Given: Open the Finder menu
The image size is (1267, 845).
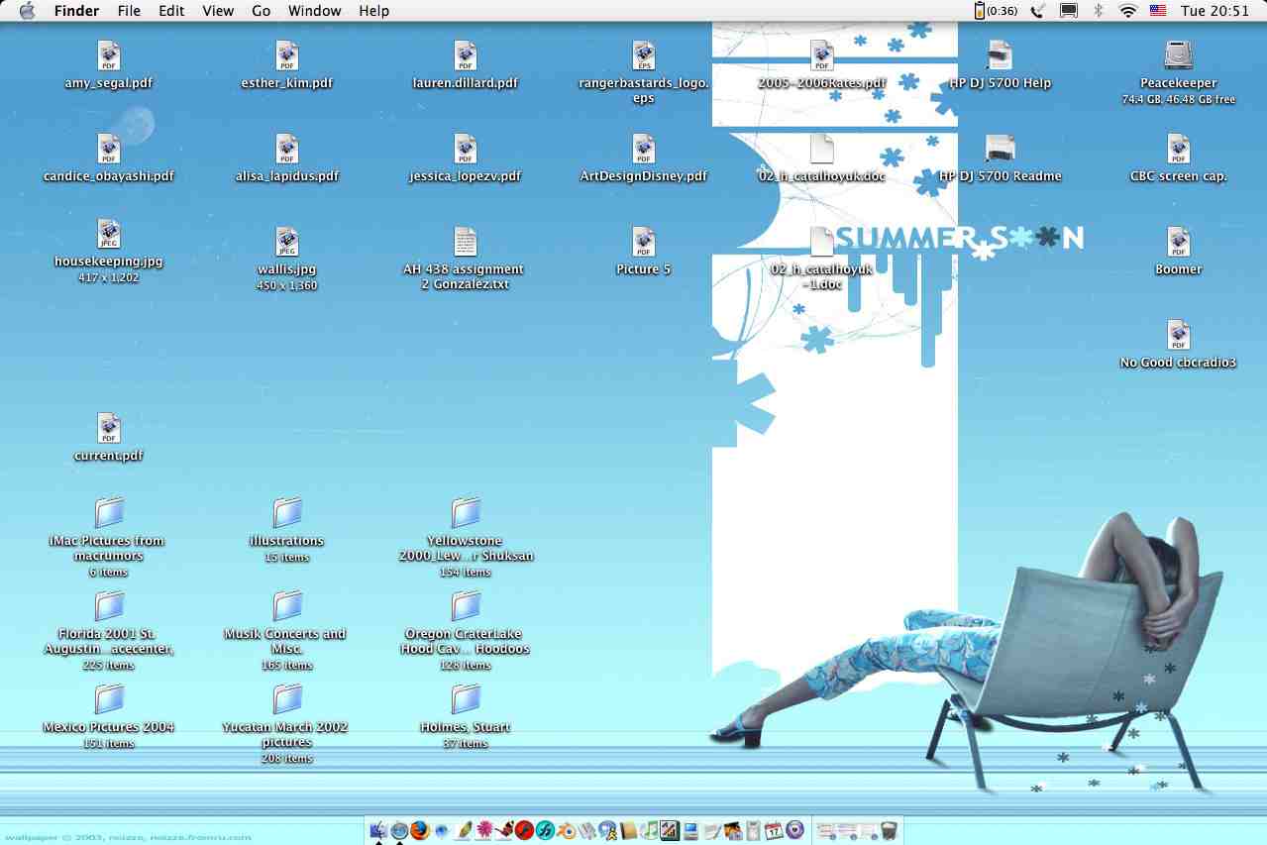Looking at the screenshot, I should 76,11.
